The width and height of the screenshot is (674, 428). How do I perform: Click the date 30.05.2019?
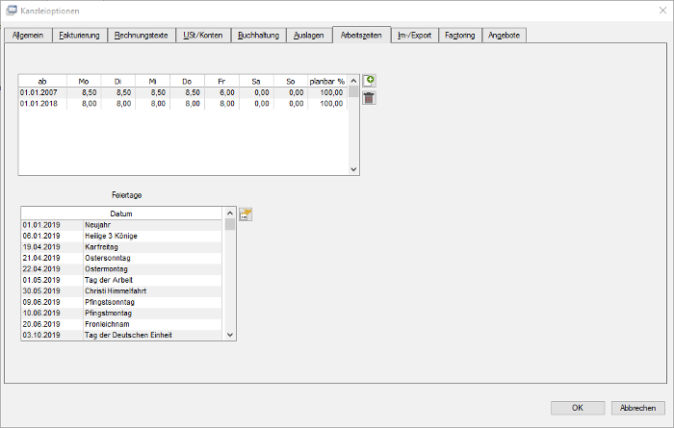click(x=41, y=291)
